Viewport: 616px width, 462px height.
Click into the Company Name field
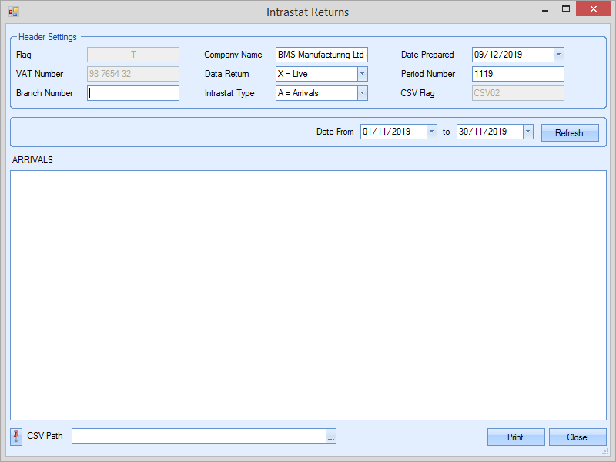coord(321,55)
